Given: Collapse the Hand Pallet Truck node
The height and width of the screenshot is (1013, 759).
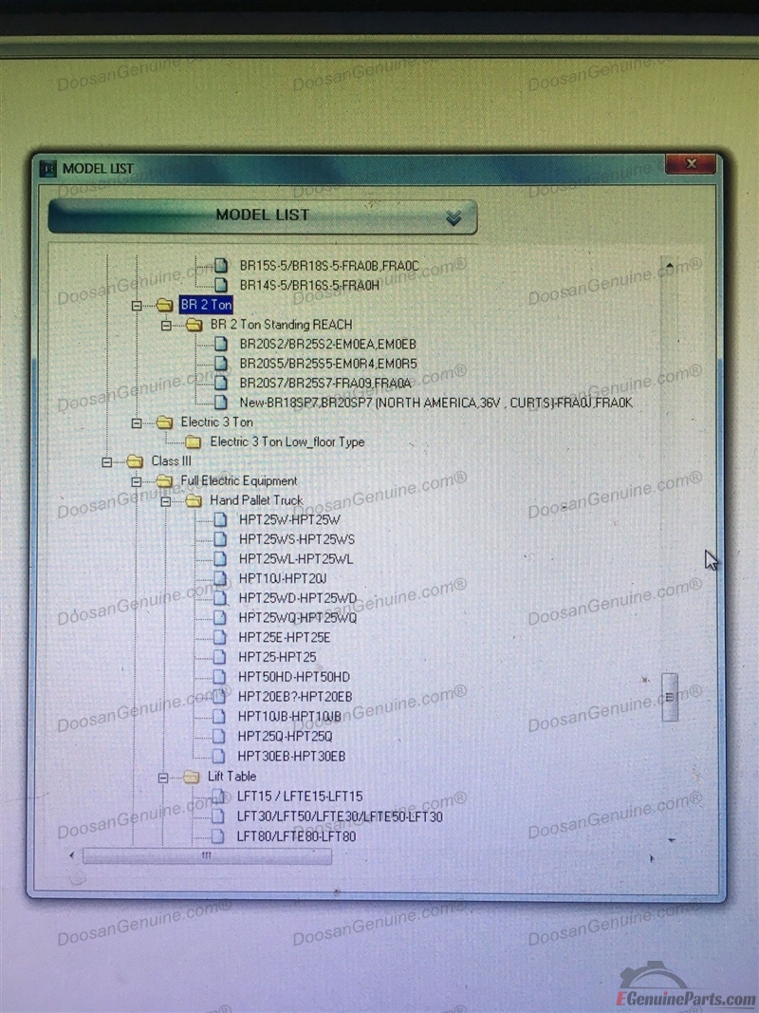Looking at the screenshot, I should click(165, 500).
